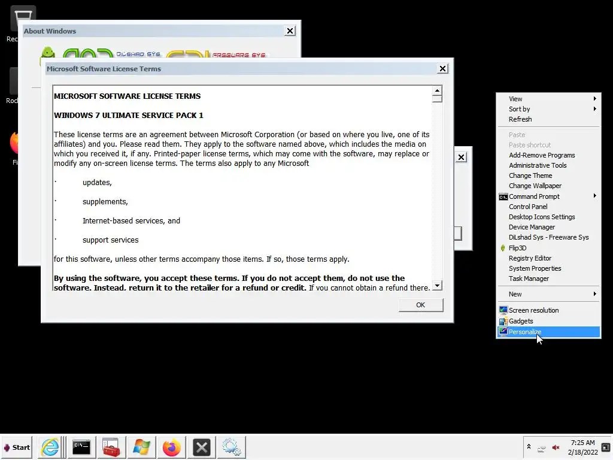This screenshot has width=613, height=460.
Task: Click the Start button
Action: click(x=16, y=447)
